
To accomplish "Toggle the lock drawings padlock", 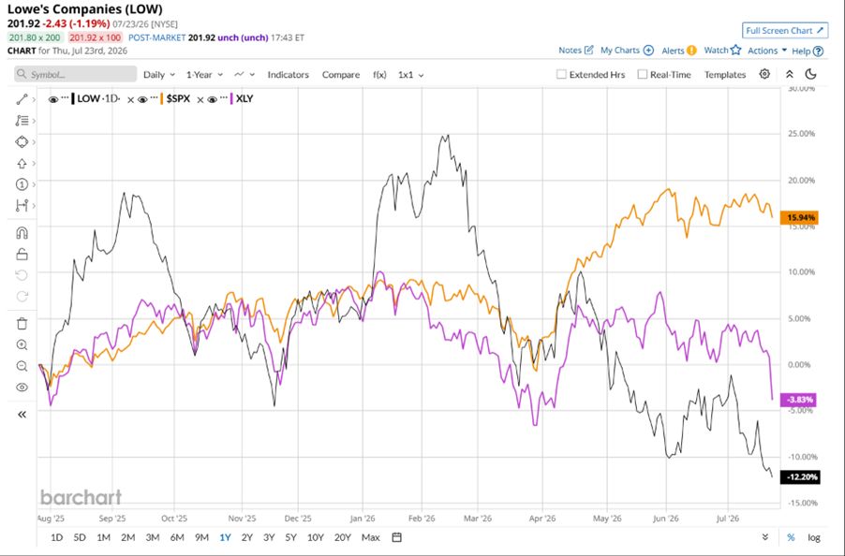I will [22, 254].
